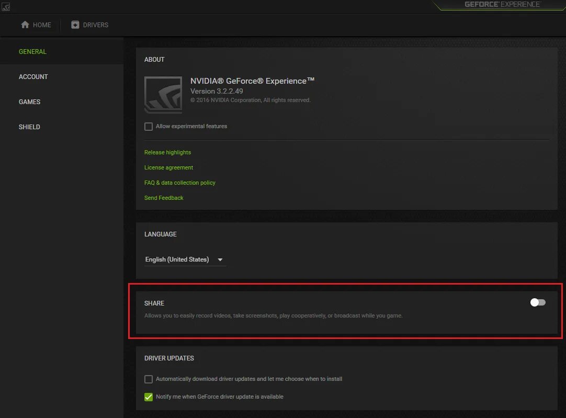566x418 pixels.
Task: Select GAMES in the sidebar
Action: coord(30,102)
